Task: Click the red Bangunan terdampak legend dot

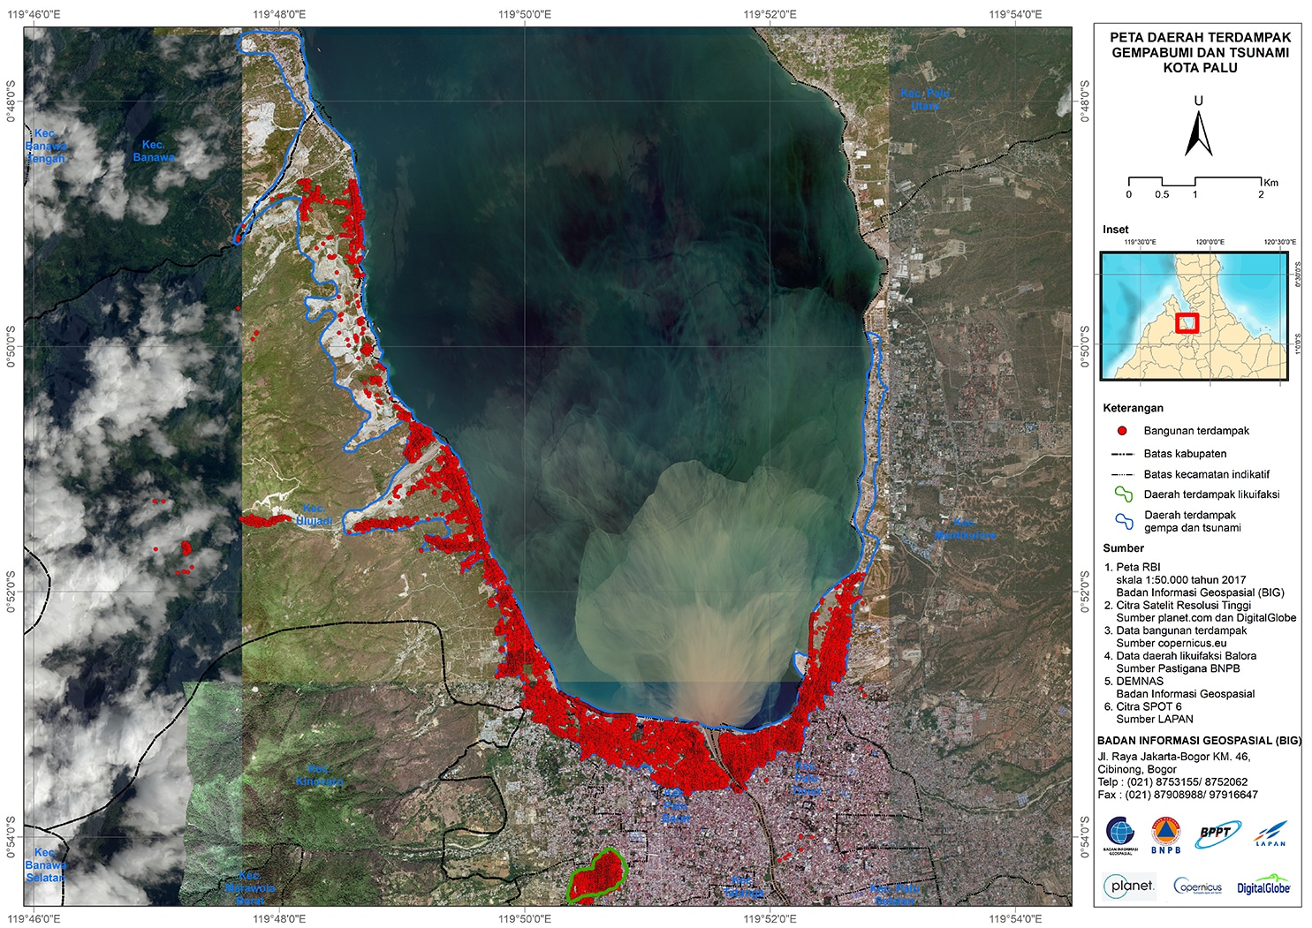Action: pos(1122,431)
